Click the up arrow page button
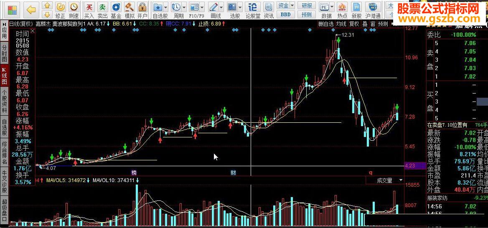This screenshot has height=228, width=488. [47, 5]
